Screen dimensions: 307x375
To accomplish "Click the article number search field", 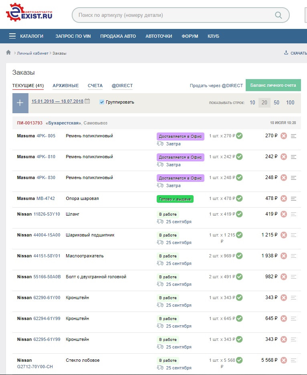I will coord(180,15).
